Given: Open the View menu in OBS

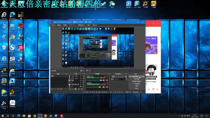Looking at the screenshot, I should point(65,25).
